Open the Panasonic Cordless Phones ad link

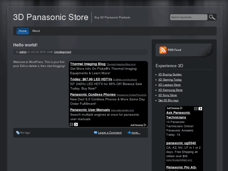click(93, 94)
